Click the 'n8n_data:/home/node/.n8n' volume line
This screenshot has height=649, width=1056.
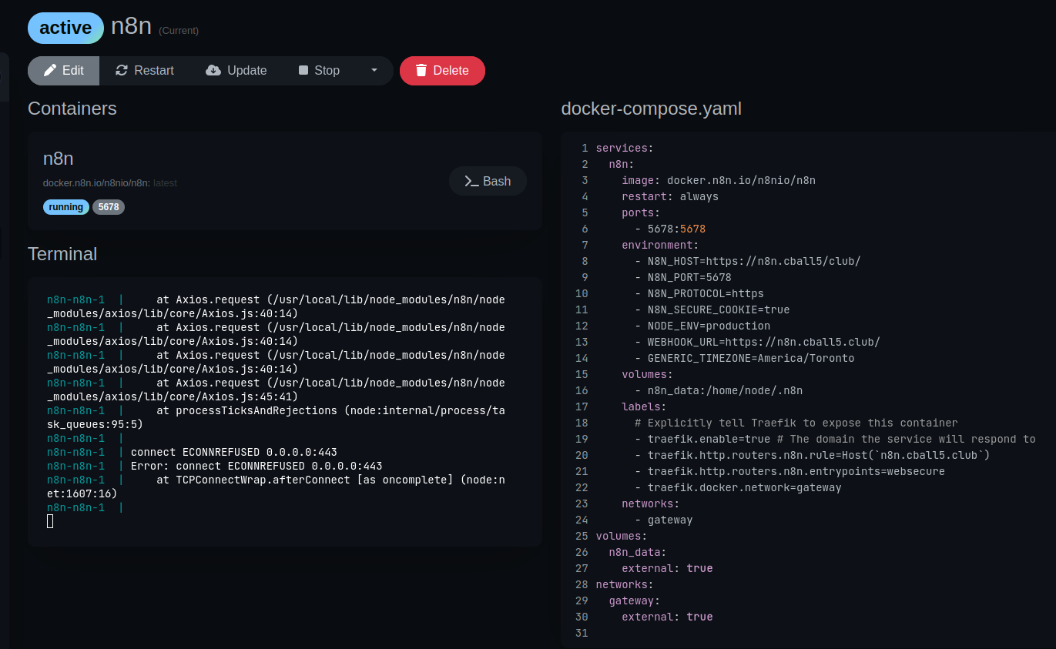click(x=719, y=390)
